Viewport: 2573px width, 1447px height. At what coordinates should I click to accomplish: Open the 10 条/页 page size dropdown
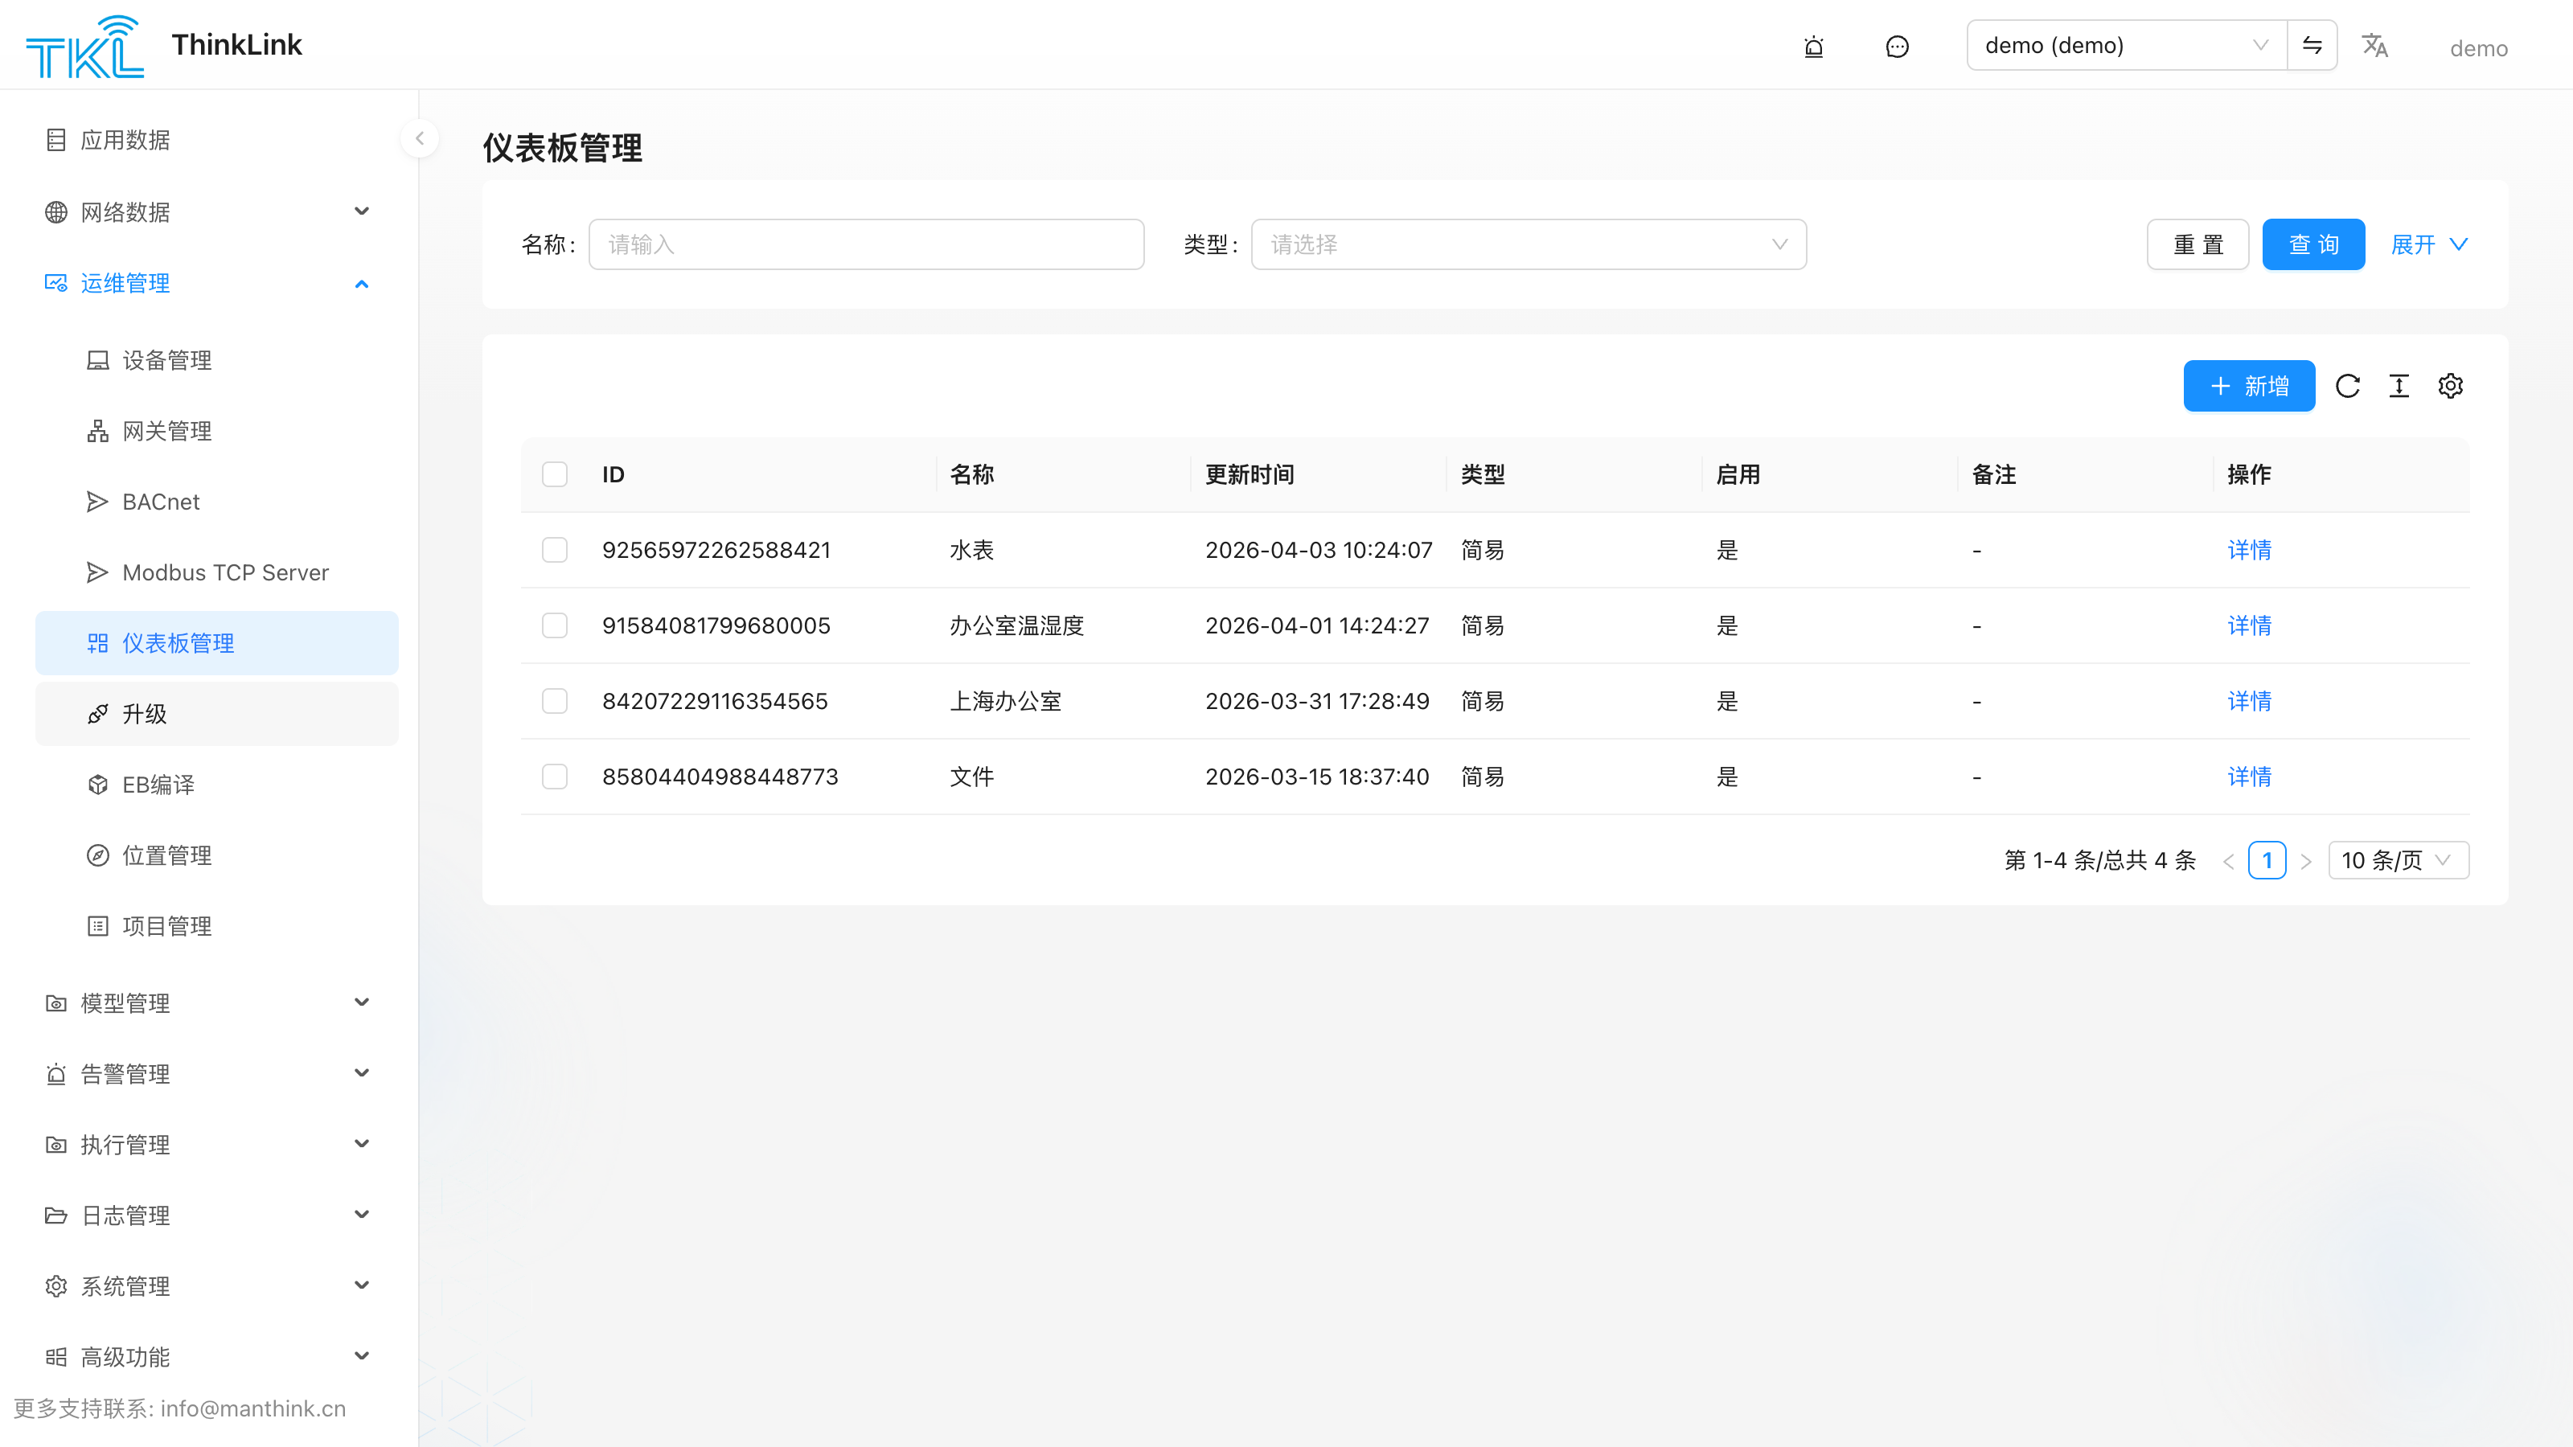pyautogui.click(x=2399, y=860)
